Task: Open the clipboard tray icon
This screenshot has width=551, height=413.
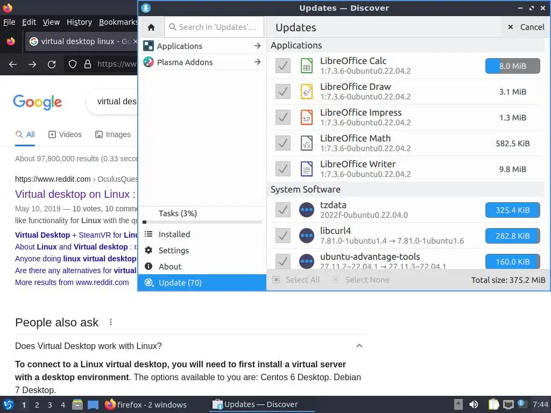Action: tap(494, 404)
